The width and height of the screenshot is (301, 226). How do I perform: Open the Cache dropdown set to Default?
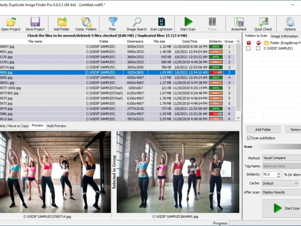pyautogui.click(x=280, y=183)
